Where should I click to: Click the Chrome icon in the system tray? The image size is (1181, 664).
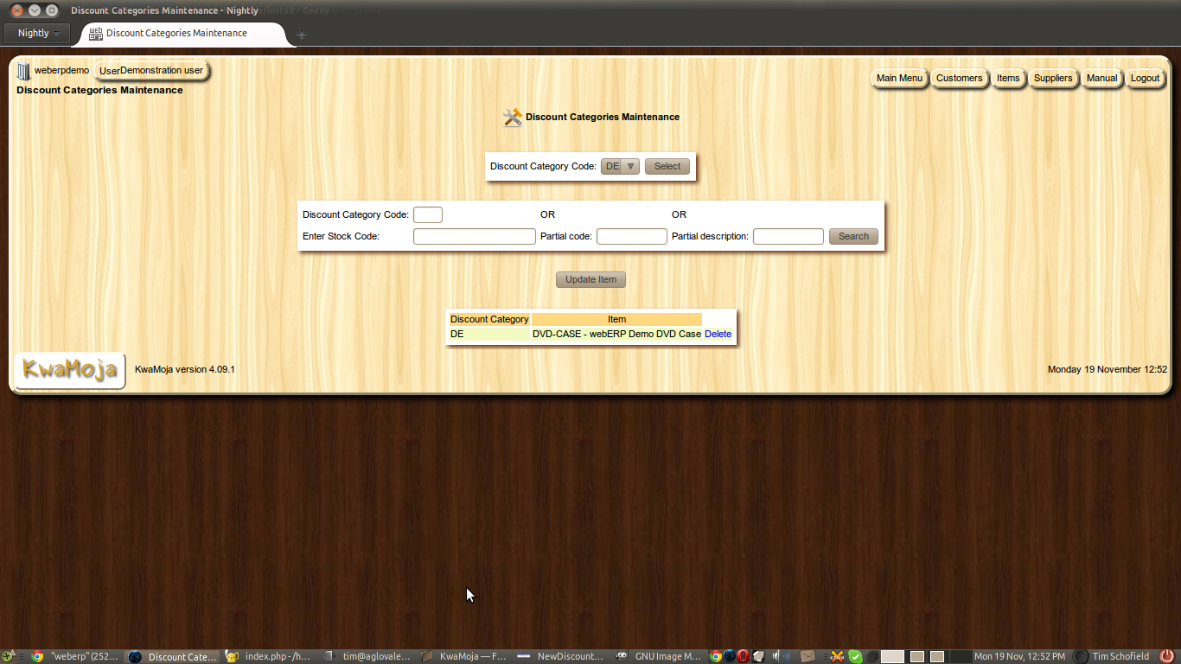(x=715, y=655)
